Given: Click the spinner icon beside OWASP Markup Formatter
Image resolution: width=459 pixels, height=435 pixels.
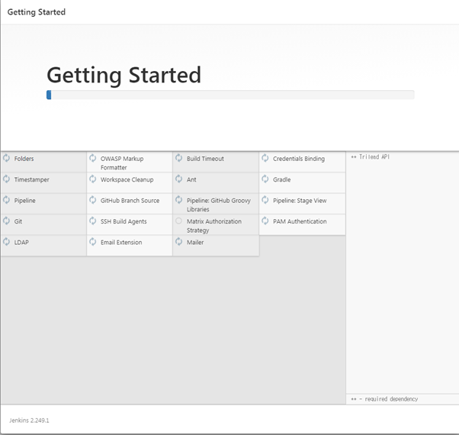Looking at the screenshot, I should [93, 158].
